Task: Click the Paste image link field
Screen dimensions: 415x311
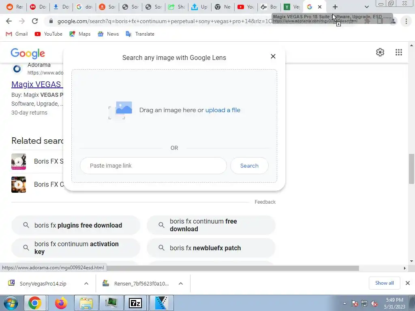Action: pos(153,166)
